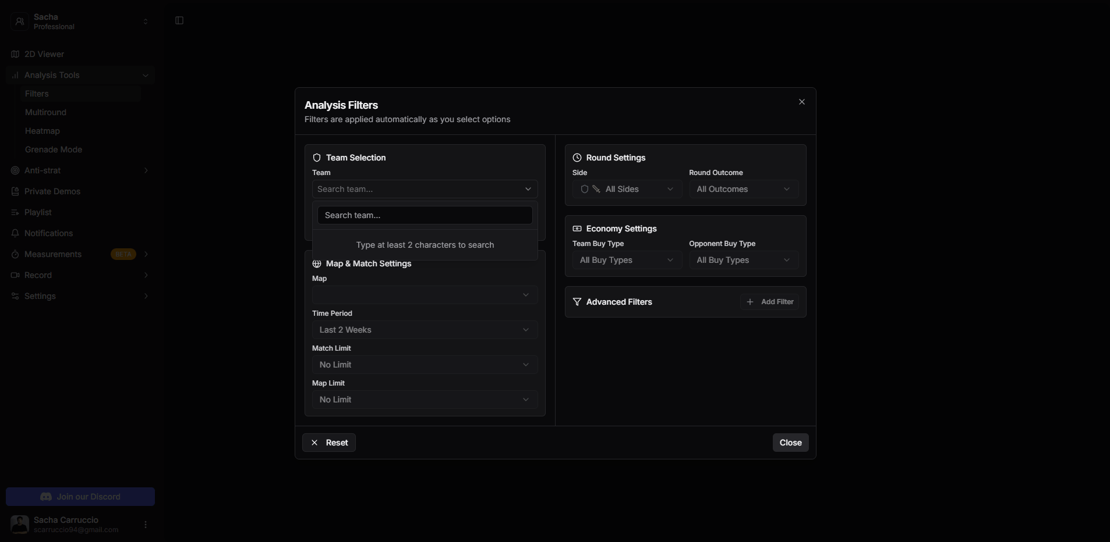Image resolution: width=1110 pixels, height=542 pixels.
Task: Collapse sidebar with the panel toggle icon
Action: click(179, 20)
